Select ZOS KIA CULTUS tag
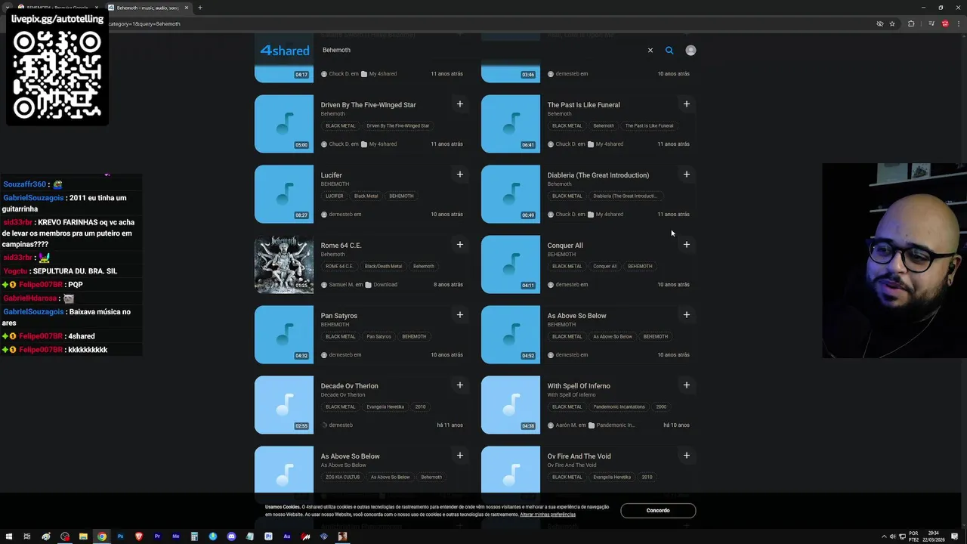The height and width of the screenshot is (544, 967). (342, 478)
